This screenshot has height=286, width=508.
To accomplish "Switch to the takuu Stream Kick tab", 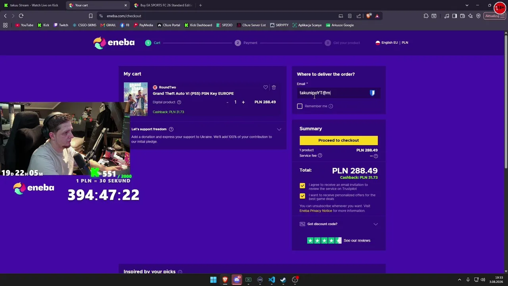I will click(33, 5).
